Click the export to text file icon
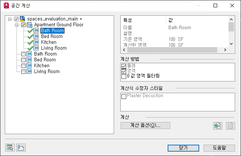Viewport: 241px width, 156px height. tap(230, 126)
